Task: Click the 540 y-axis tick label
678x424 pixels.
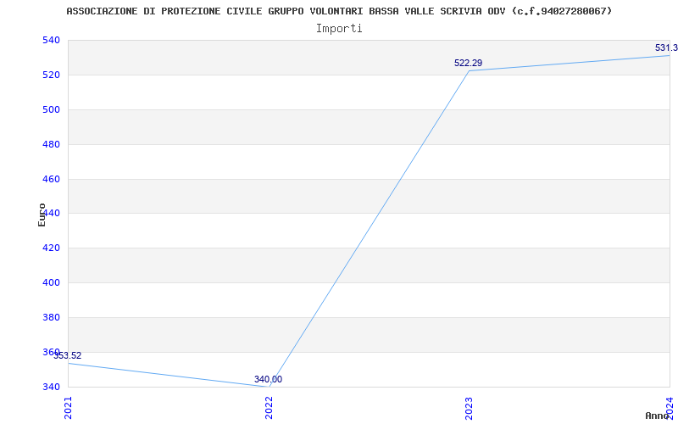Action: (x=51, y=40)
